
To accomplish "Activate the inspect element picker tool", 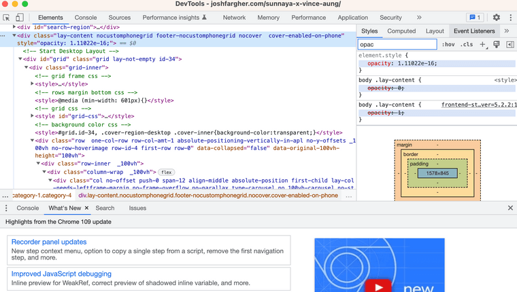I will tap(6, 18).
